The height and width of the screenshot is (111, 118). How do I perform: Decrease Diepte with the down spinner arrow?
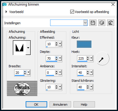click(x=57, y=59)
